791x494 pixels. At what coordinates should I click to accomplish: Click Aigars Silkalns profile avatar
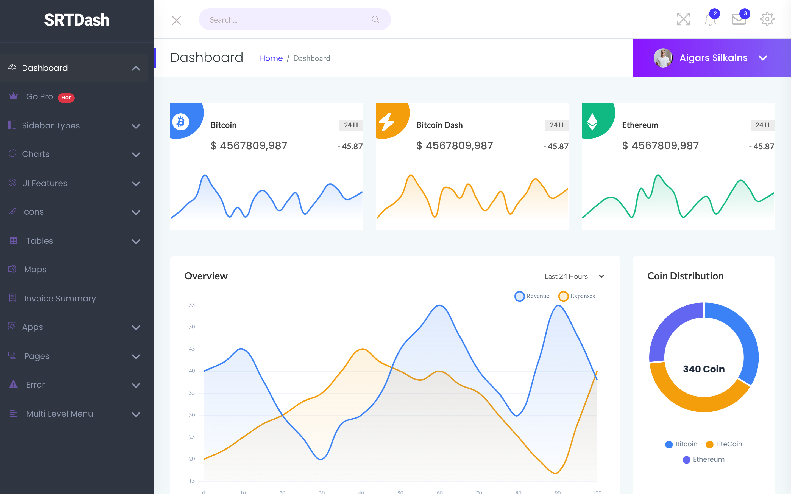[663, 58]
